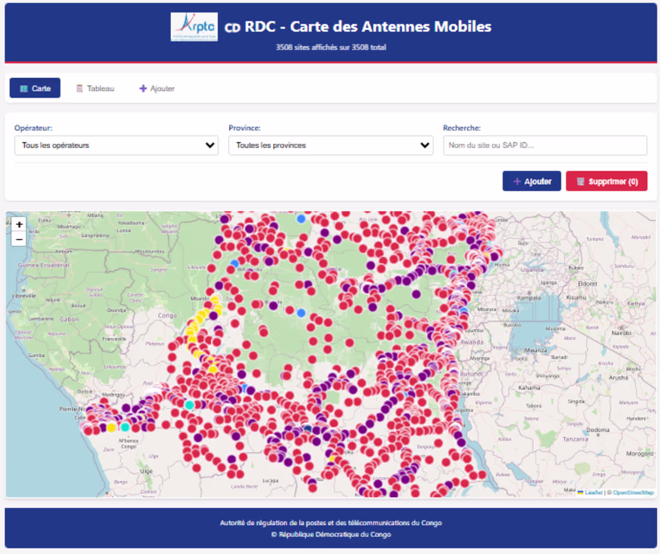Open the Tableau tab
Viewport: 660px width, 554px height.
coord(95,88)
